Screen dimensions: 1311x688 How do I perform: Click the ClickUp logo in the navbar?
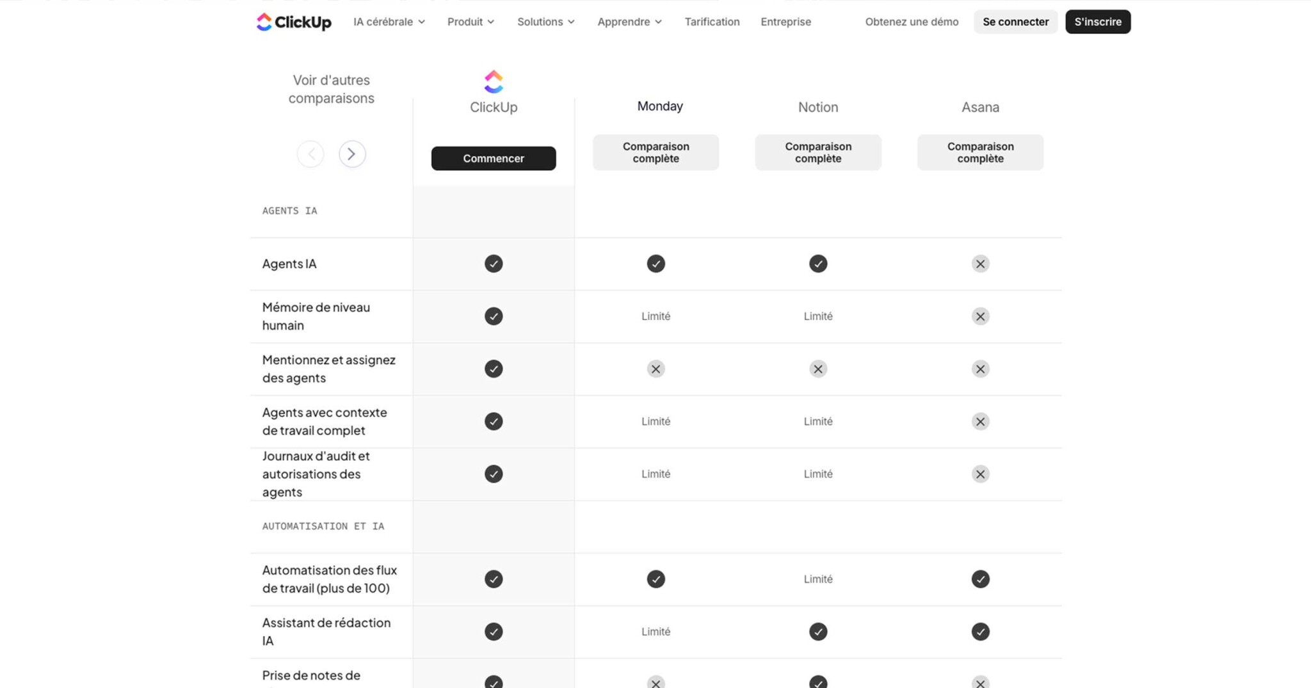[294, 22]
